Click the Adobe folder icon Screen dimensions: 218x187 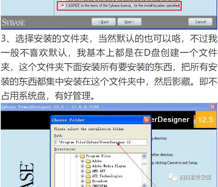[x=88, y=161]
